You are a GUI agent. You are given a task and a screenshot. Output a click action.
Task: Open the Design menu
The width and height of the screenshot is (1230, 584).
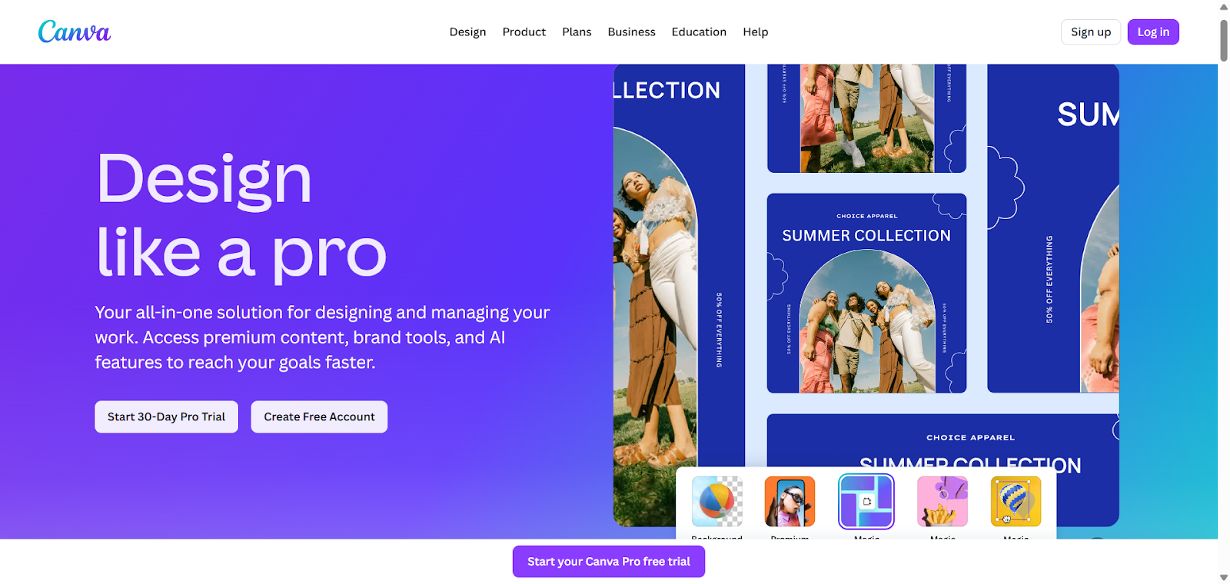click(467, 32)
